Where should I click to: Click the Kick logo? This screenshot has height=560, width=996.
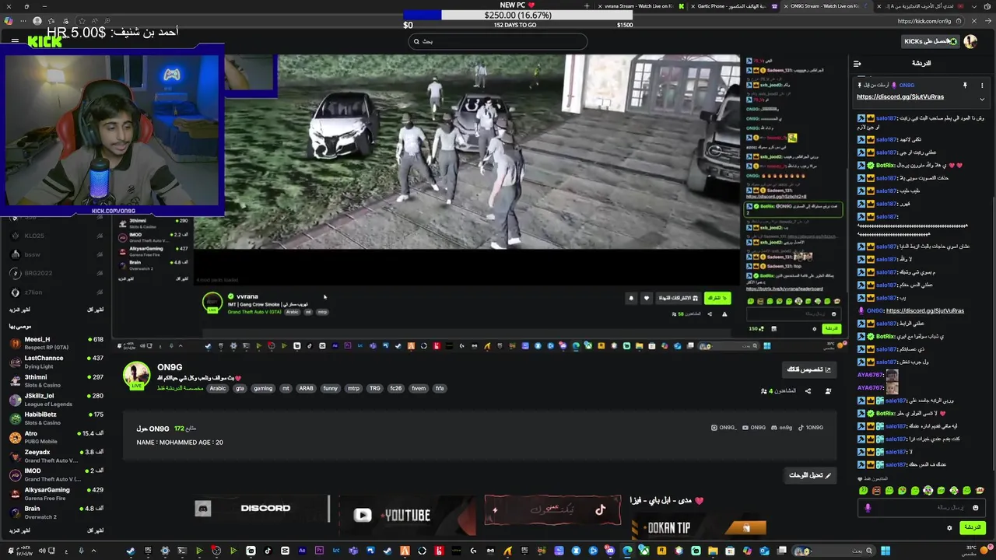tap(44, 42)
